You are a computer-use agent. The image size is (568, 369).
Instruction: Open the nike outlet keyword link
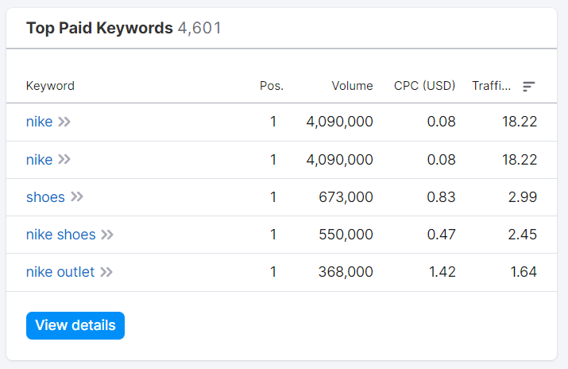pos(60,272)
